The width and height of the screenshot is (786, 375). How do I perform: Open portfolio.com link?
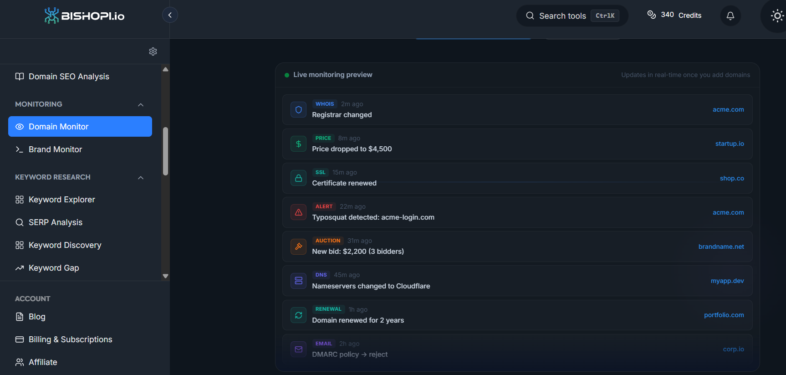(724, 315)
